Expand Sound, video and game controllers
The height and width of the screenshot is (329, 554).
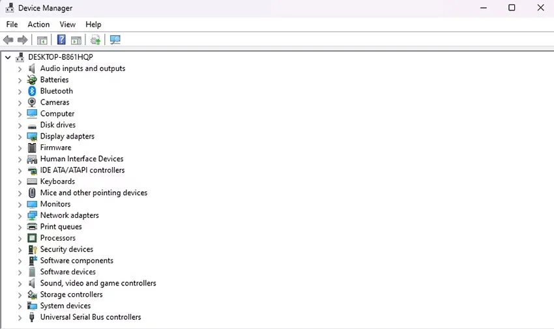tap(20, 283)
